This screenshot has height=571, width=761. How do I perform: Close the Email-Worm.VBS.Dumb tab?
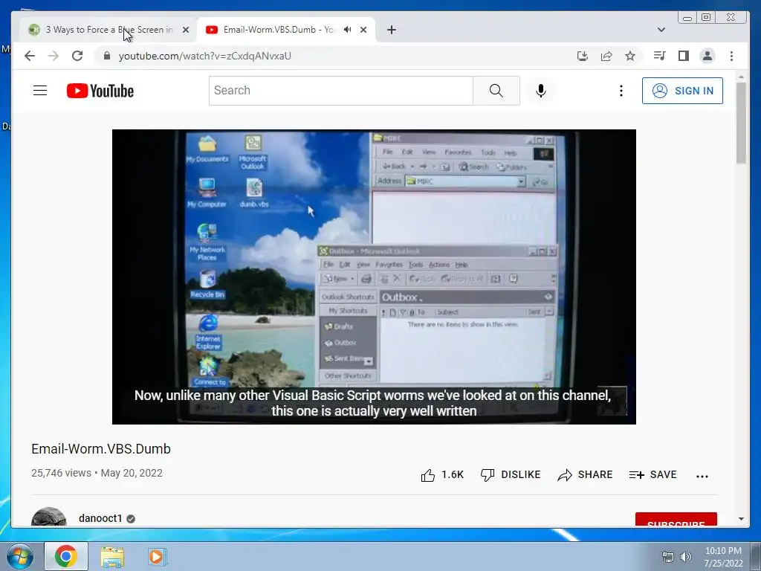click(363, 30)
